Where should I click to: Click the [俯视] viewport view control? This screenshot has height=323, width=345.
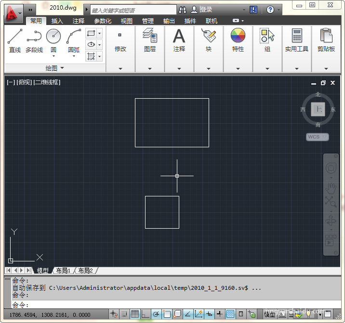click(x=24, y=82)
